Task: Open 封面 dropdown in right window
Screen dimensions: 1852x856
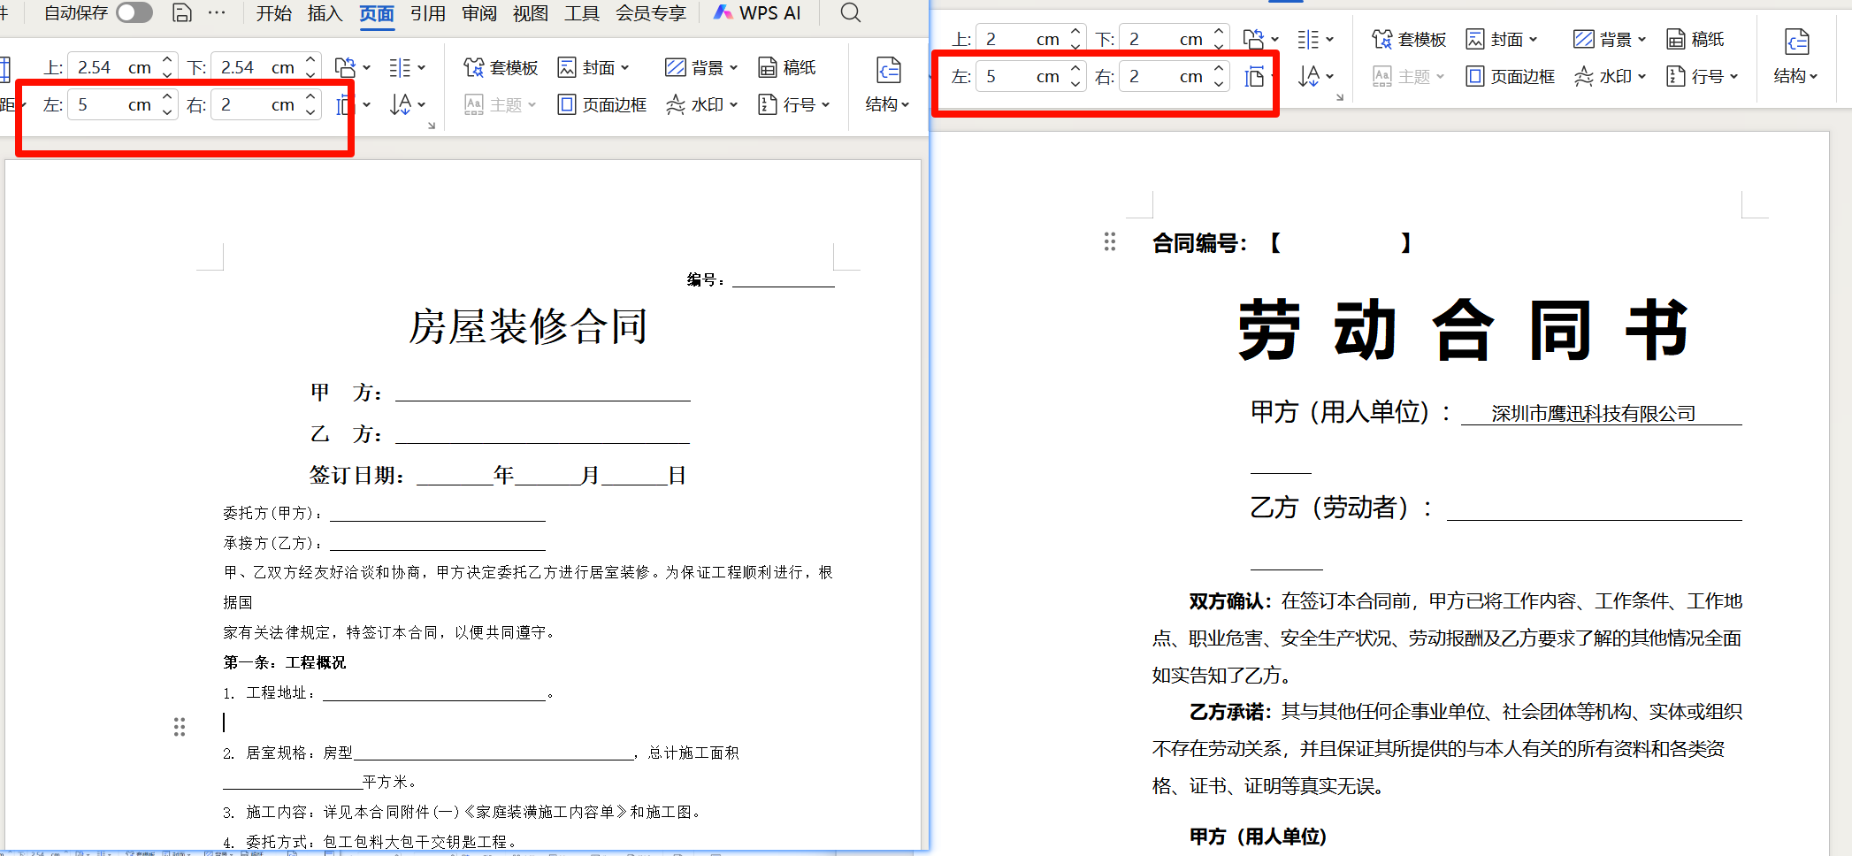Action: [x=1502, y=39]
